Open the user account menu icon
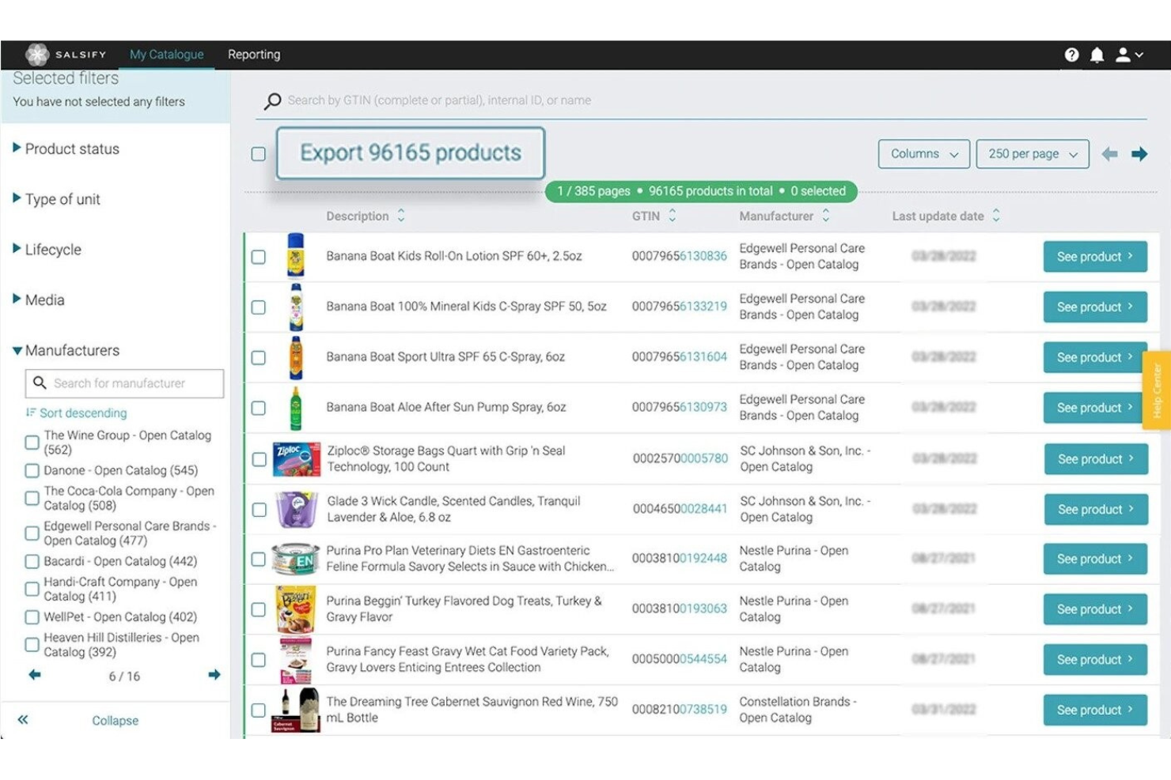 click(x=1129, y=55)
